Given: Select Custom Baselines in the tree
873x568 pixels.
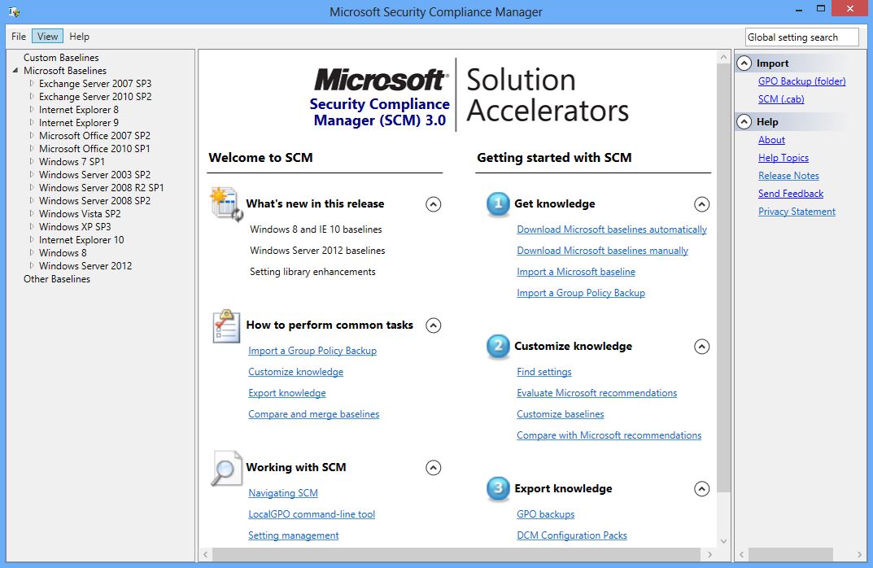Looking at the screenshot, I should [61, 57].
